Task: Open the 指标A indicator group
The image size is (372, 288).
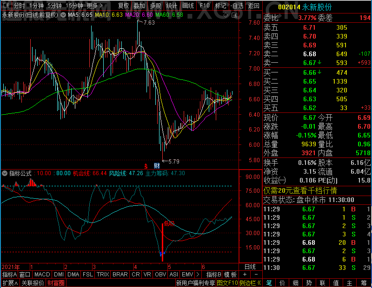Action: 9,275
